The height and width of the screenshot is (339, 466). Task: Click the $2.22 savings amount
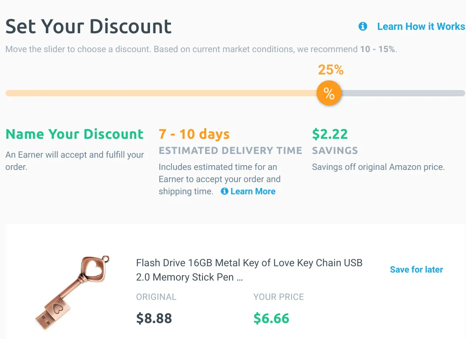pos(329,134)
